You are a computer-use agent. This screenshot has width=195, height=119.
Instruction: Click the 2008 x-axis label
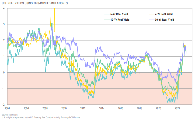pyautogui.click(x=45, y=108)
